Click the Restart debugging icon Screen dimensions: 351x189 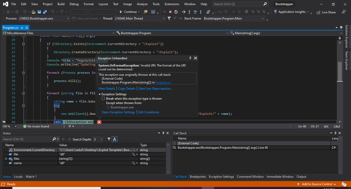(176, 12)
